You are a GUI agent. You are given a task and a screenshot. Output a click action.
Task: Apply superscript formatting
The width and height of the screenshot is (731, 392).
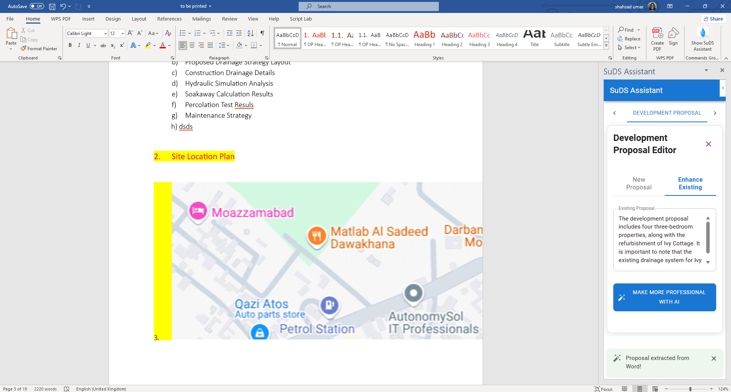[122, 45]
